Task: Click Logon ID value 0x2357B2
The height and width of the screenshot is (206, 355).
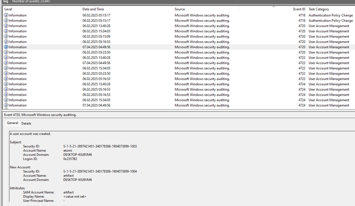Action: tap(70, 159)
